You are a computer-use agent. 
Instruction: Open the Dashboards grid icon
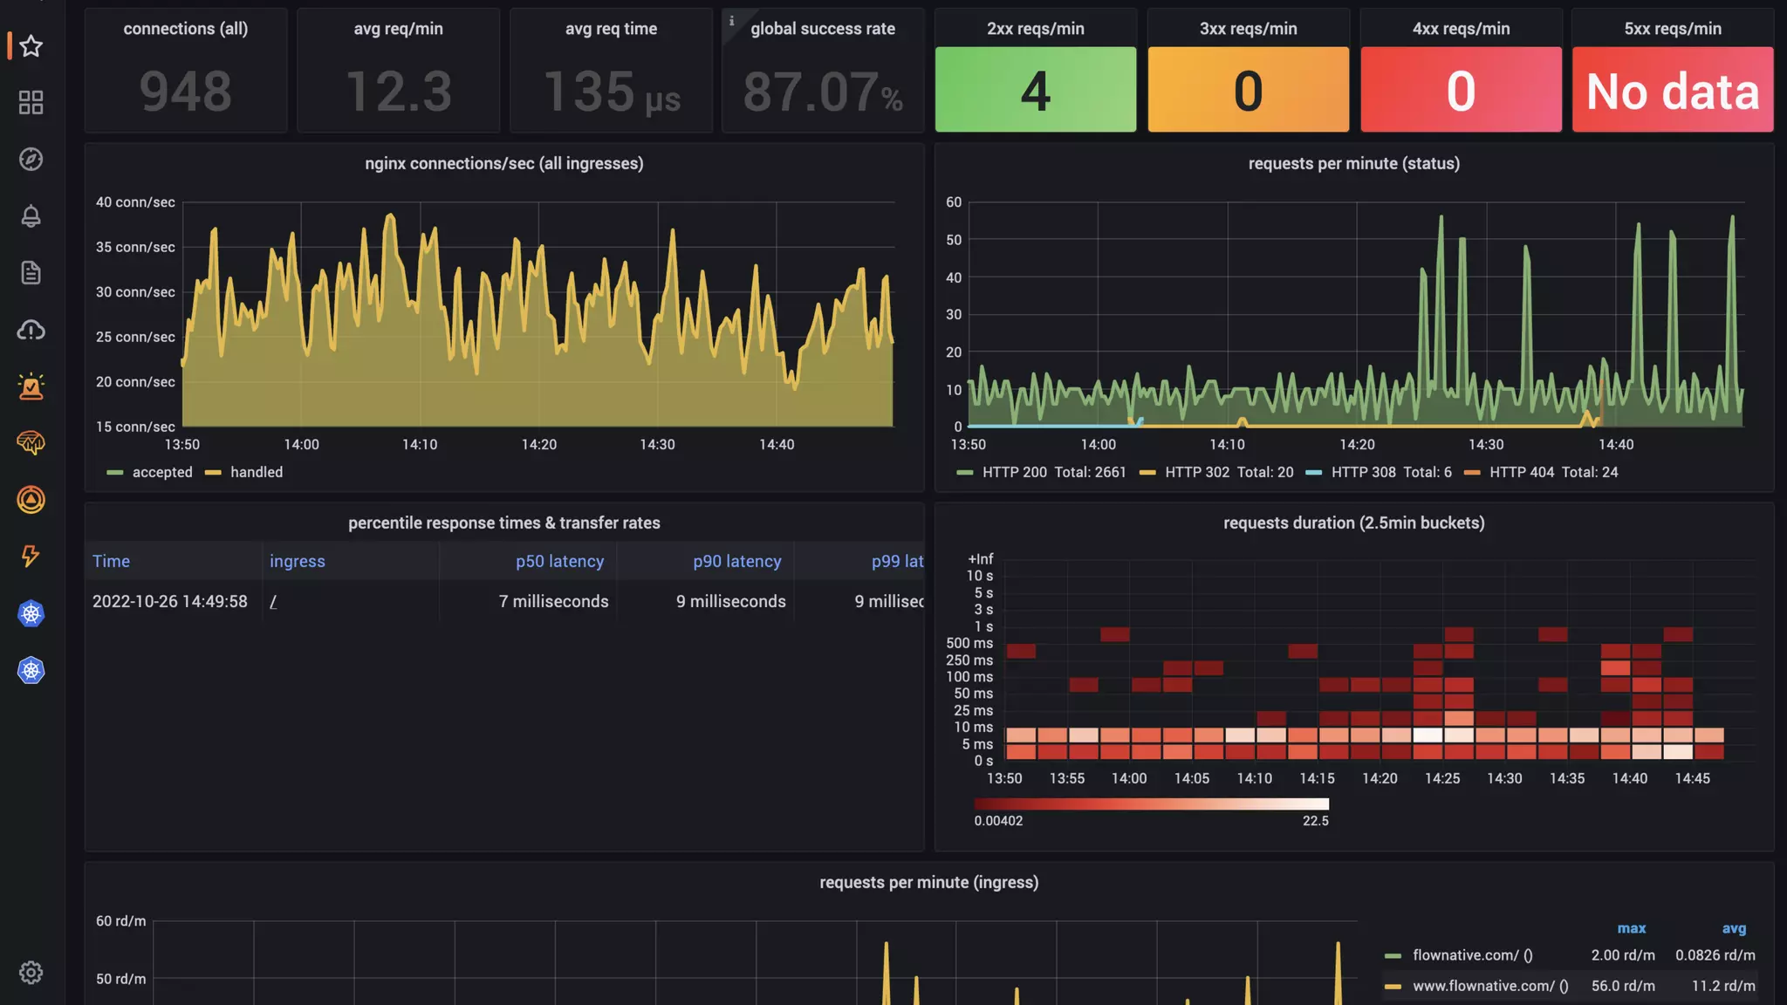pyautogui.click(x=31, y=103)
